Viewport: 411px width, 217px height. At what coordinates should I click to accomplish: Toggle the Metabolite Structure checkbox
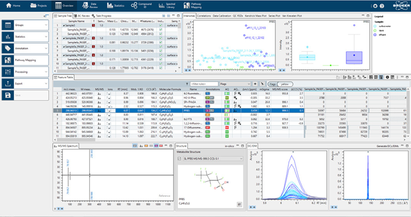(179, 159)
